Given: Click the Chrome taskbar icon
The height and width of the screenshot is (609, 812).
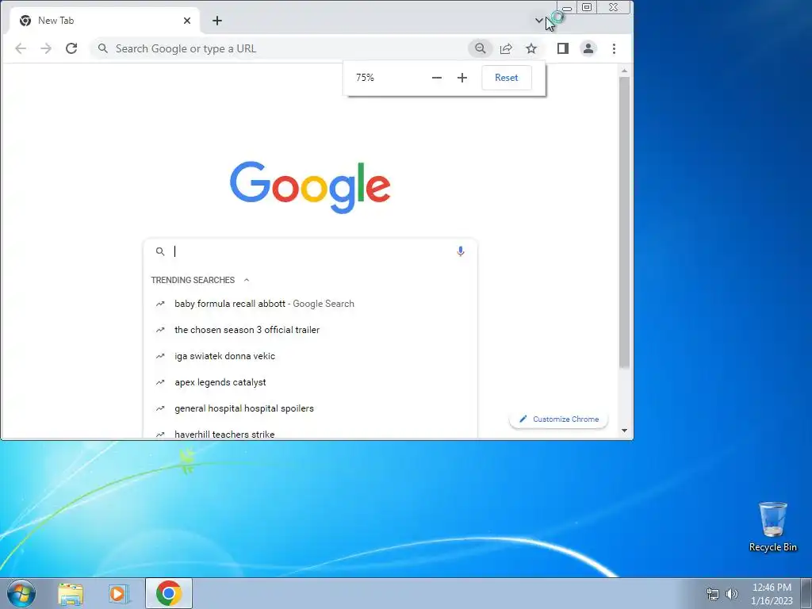Looking at the screenshot, I should [168, 593].
